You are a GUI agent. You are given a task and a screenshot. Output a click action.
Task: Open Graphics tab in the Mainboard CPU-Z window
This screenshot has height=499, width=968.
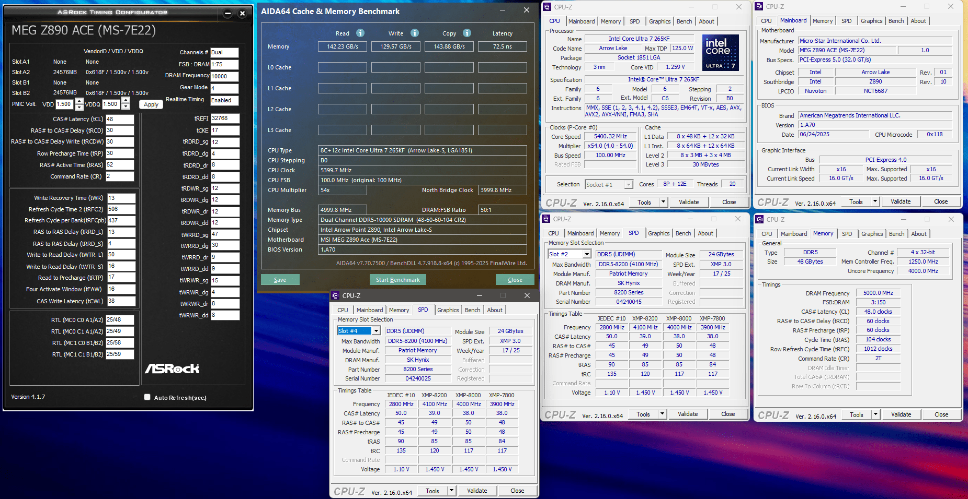[871, 21]
